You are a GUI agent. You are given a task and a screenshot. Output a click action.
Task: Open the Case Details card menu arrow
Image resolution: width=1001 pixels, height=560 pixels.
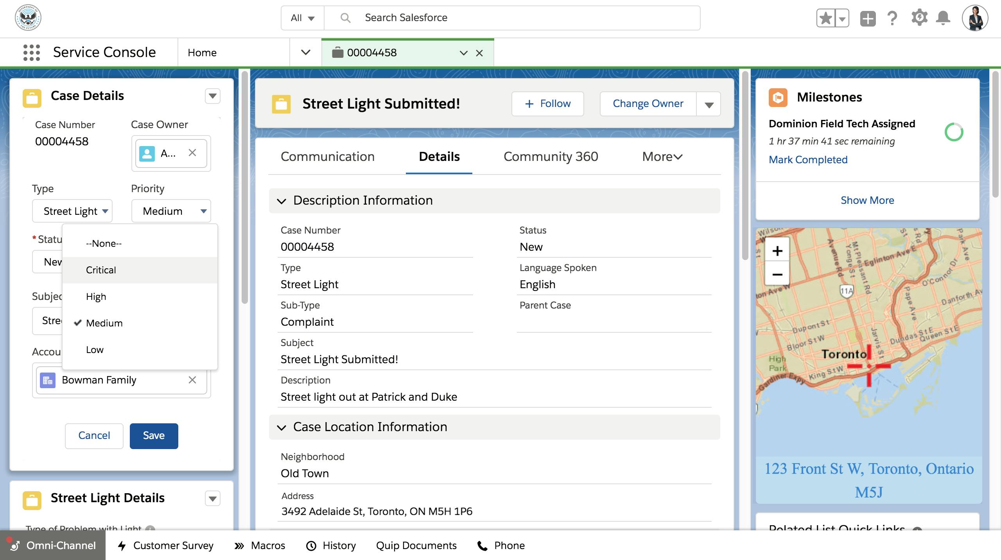[x=213, y=96]
